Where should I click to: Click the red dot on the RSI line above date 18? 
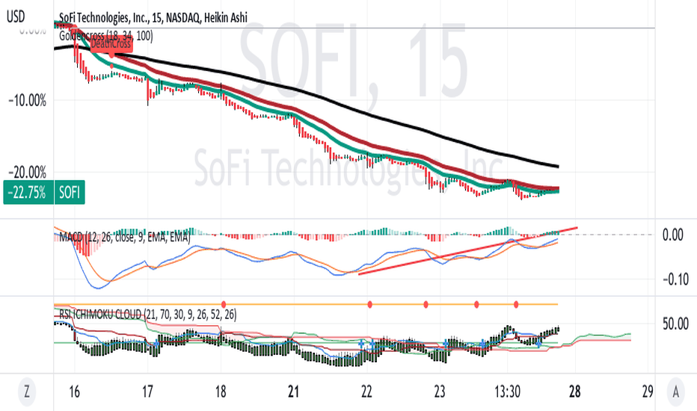coord(224,304)
